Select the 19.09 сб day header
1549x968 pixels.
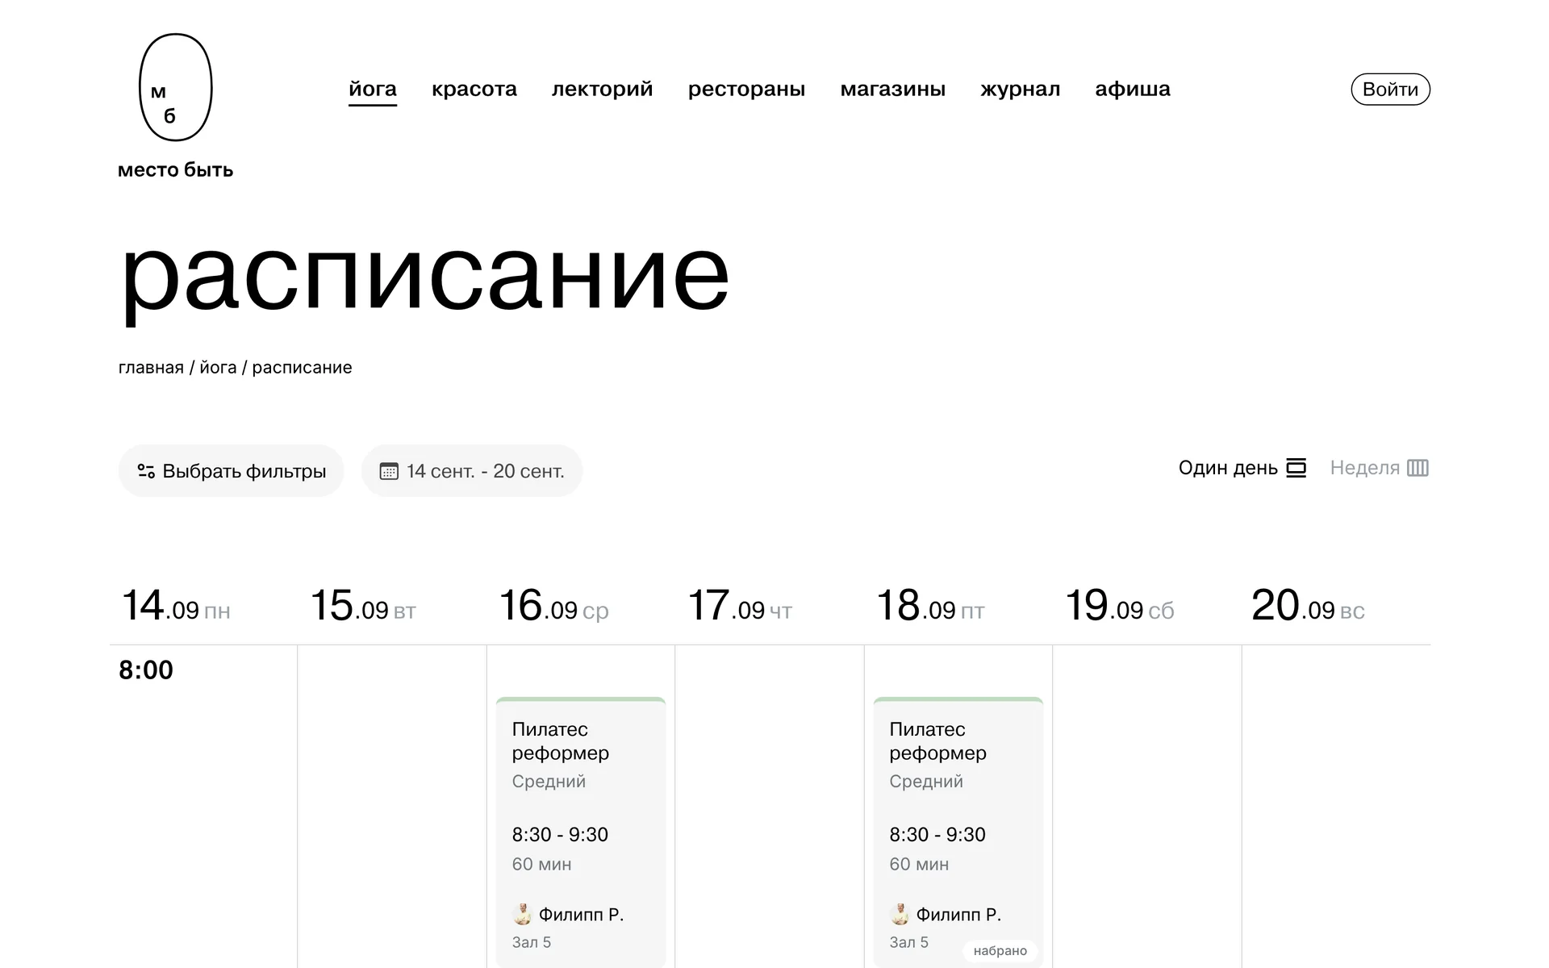click(x=1119, y=605)
